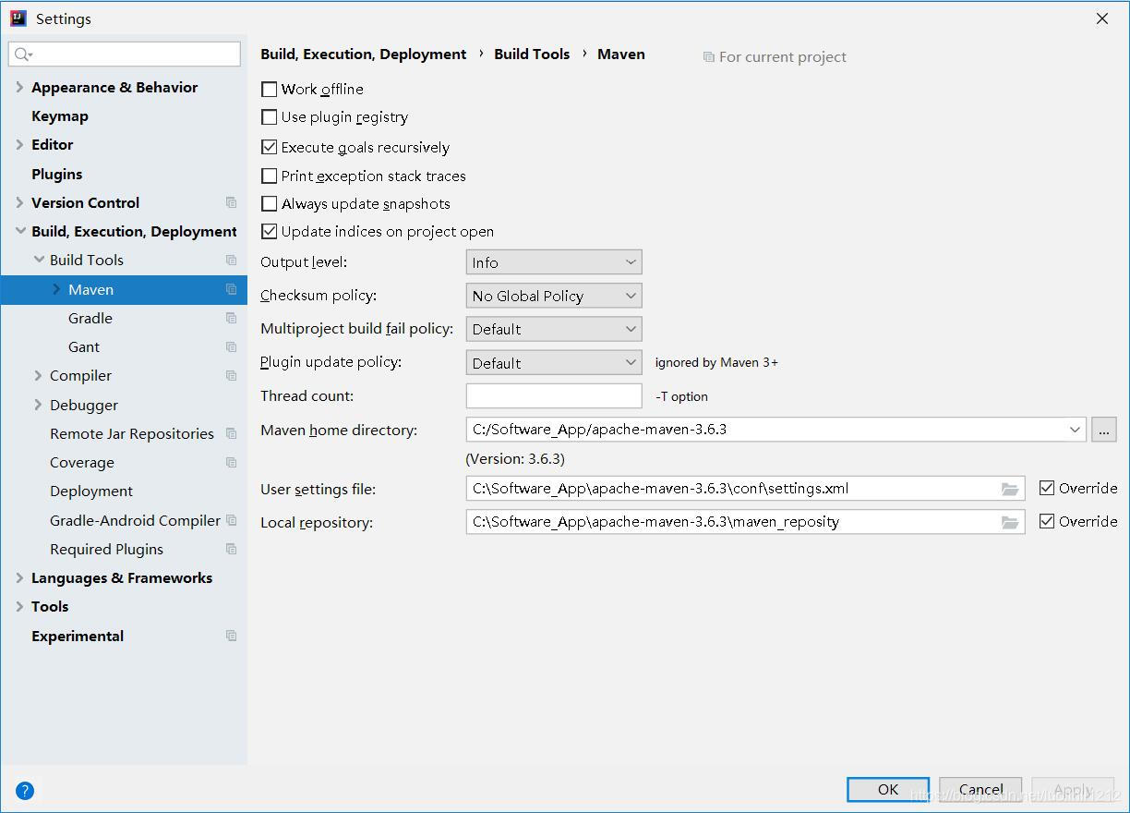Enable Use plugin registry checkbox
The image size is (1130, 813).
(270, 117)
